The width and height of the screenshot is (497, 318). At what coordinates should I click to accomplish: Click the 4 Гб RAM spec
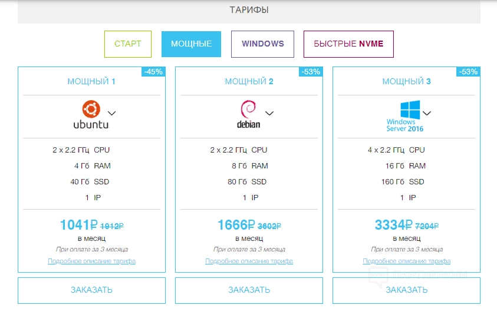(x=92, y=166)
